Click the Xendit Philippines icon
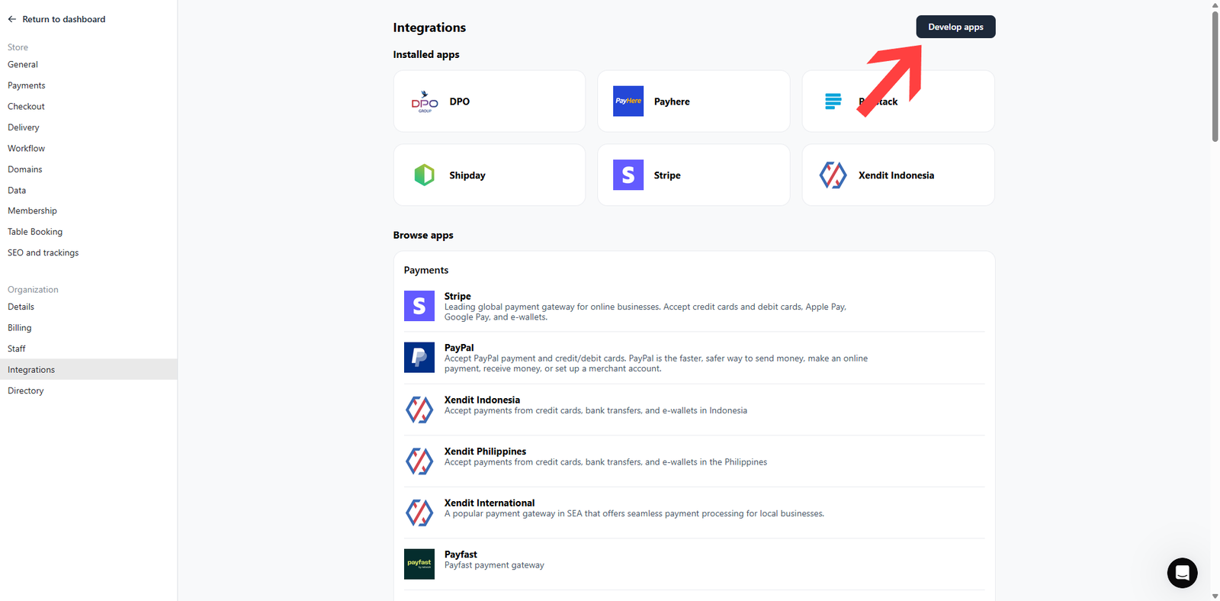This screenshot has height=601, width=1220. point(419,461)
